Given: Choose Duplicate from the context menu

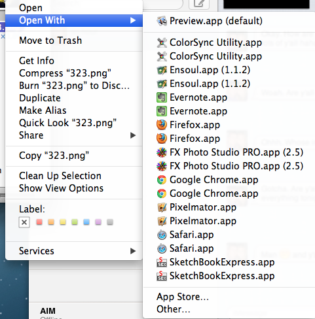Looking at the screenshot, I should (x=74, y=98).
